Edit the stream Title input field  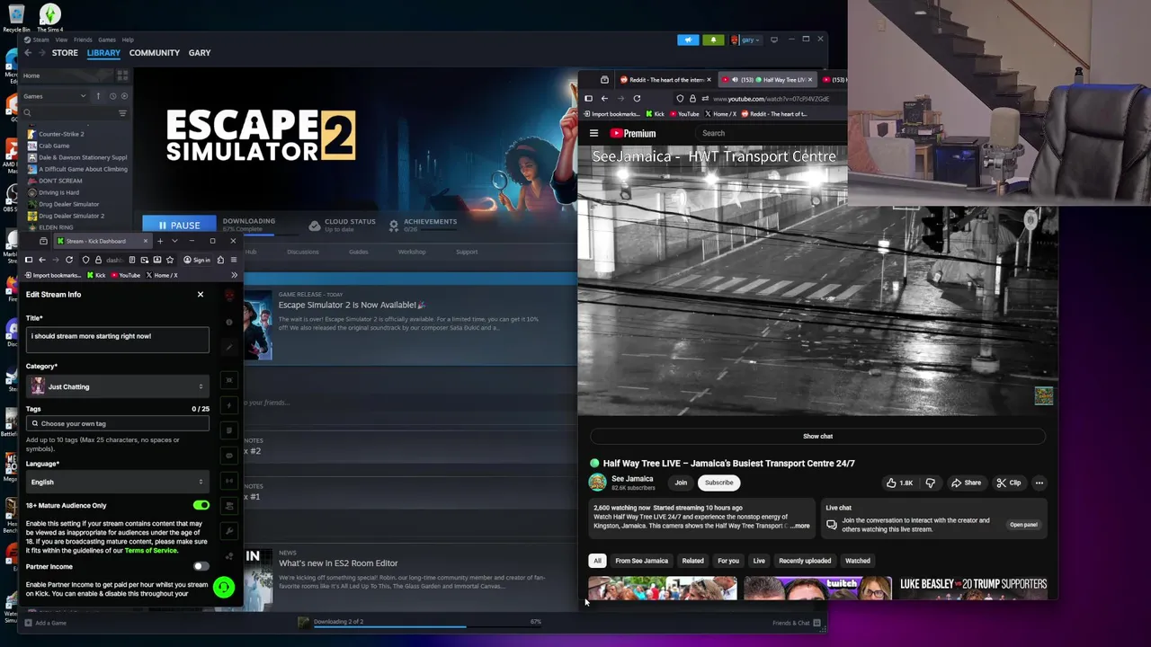point(118,338)
